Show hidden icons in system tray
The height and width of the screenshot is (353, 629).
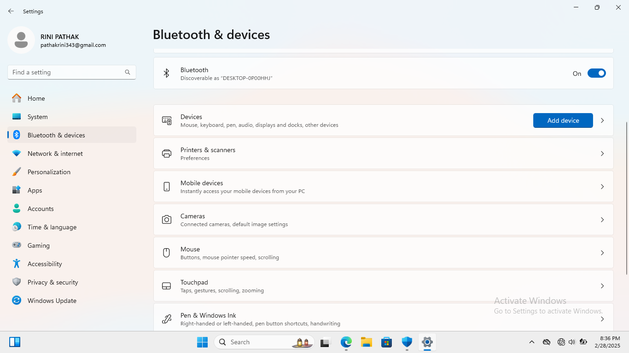pos(531,342)
